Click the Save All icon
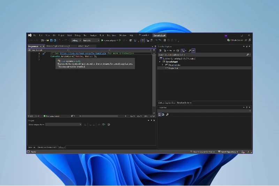Screen dimensions: 279x186 click(55, 40)
